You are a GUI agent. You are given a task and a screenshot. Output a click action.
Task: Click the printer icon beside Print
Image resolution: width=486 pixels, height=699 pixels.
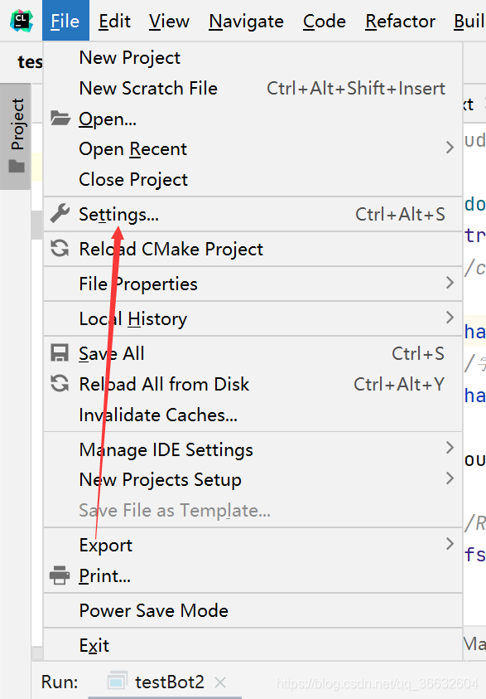(x=60, y=575)
